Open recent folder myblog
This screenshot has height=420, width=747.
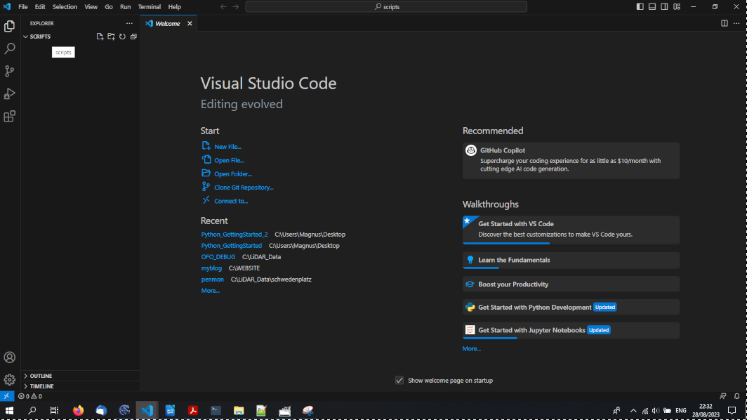click(211, 268)
